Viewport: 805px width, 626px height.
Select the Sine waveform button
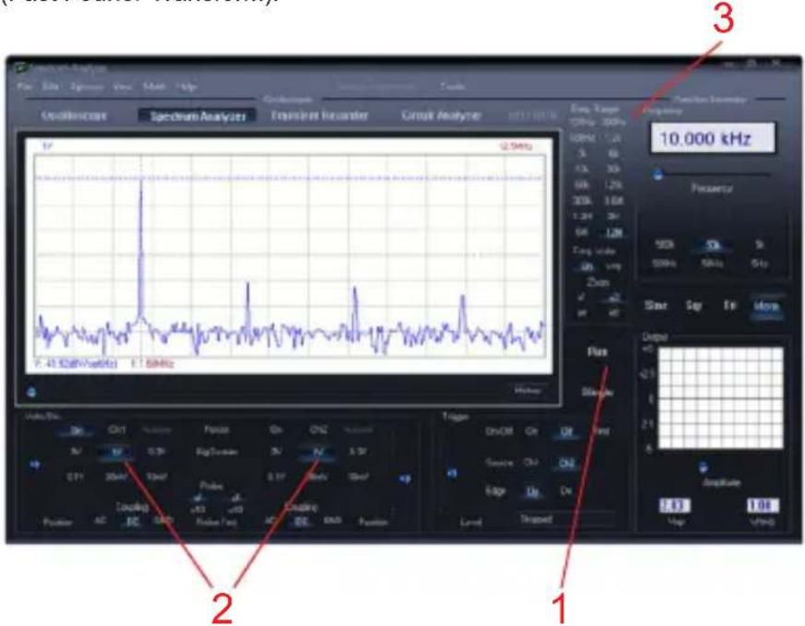(656, 305)
